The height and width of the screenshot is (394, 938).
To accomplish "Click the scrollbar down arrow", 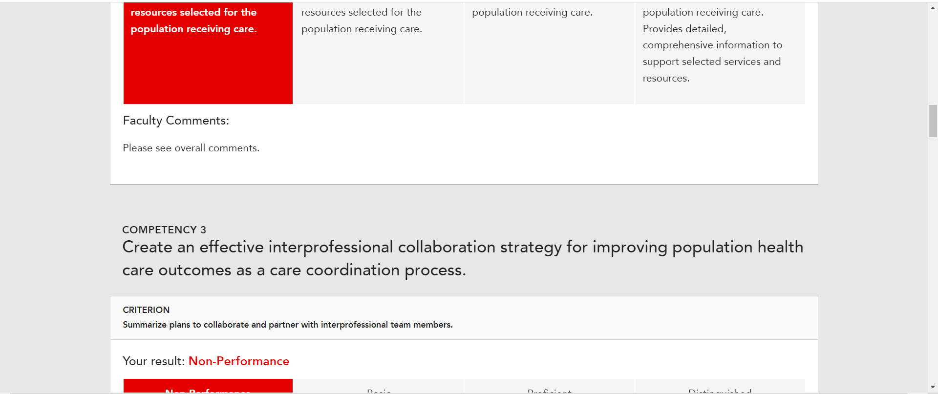I will [x=933, y=387].
